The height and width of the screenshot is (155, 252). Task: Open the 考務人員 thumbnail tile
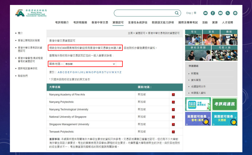click(x=225, y=53)
